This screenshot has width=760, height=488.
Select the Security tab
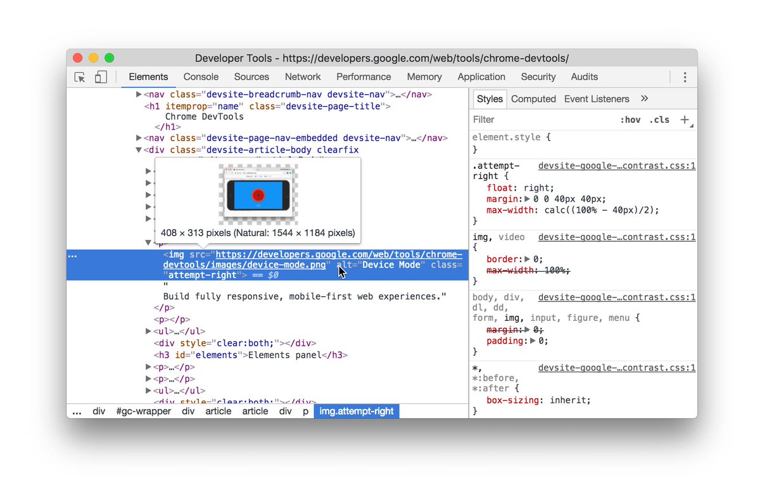coord(538,77)
